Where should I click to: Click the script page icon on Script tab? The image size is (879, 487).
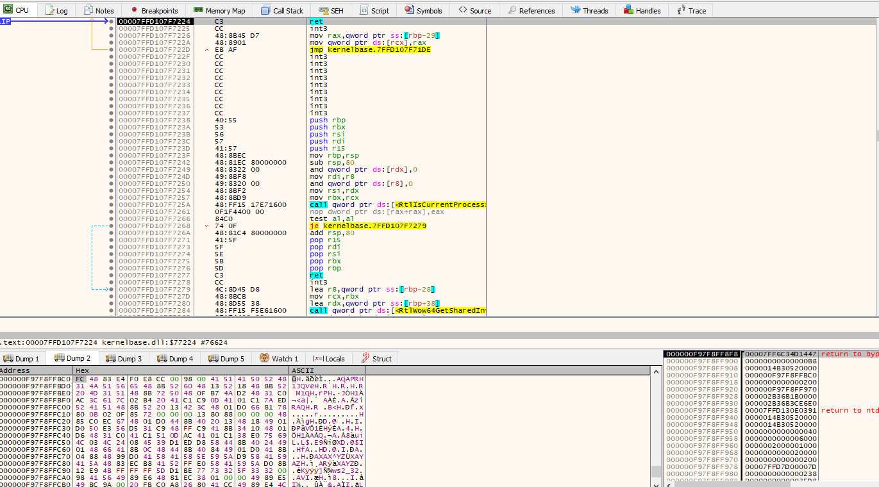364,10
